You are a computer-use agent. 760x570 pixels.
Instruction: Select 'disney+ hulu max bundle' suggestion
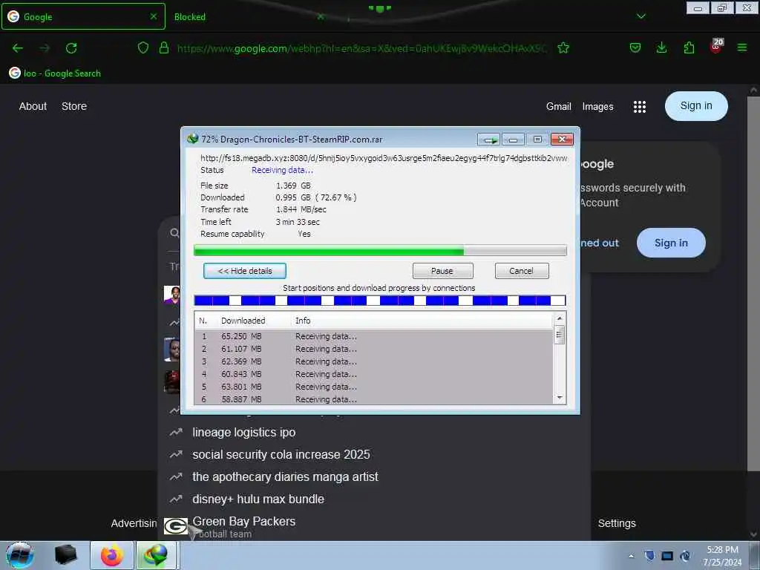(258, 499)
